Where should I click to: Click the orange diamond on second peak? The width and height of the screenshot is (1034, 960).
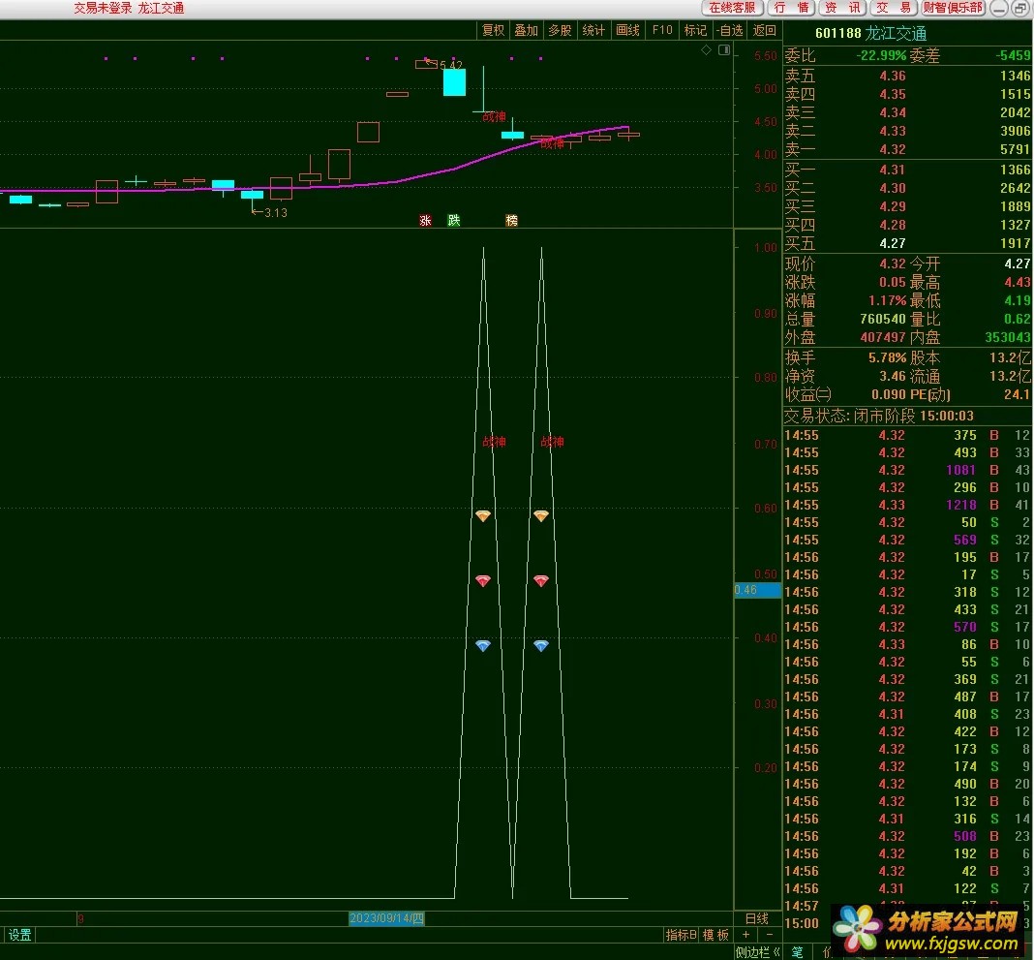point(541,515)
